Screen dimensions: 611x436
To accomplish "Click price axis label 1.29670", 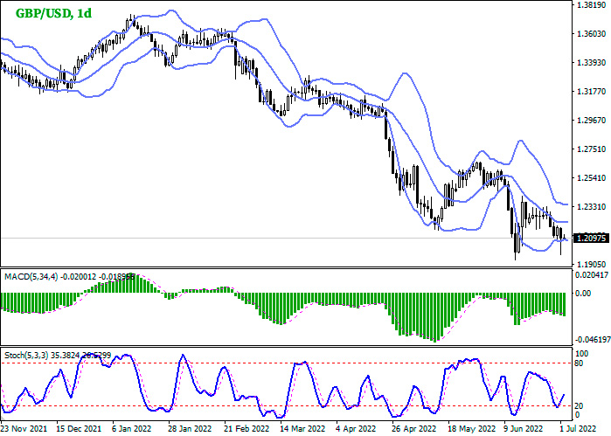I will click(592, 121).
